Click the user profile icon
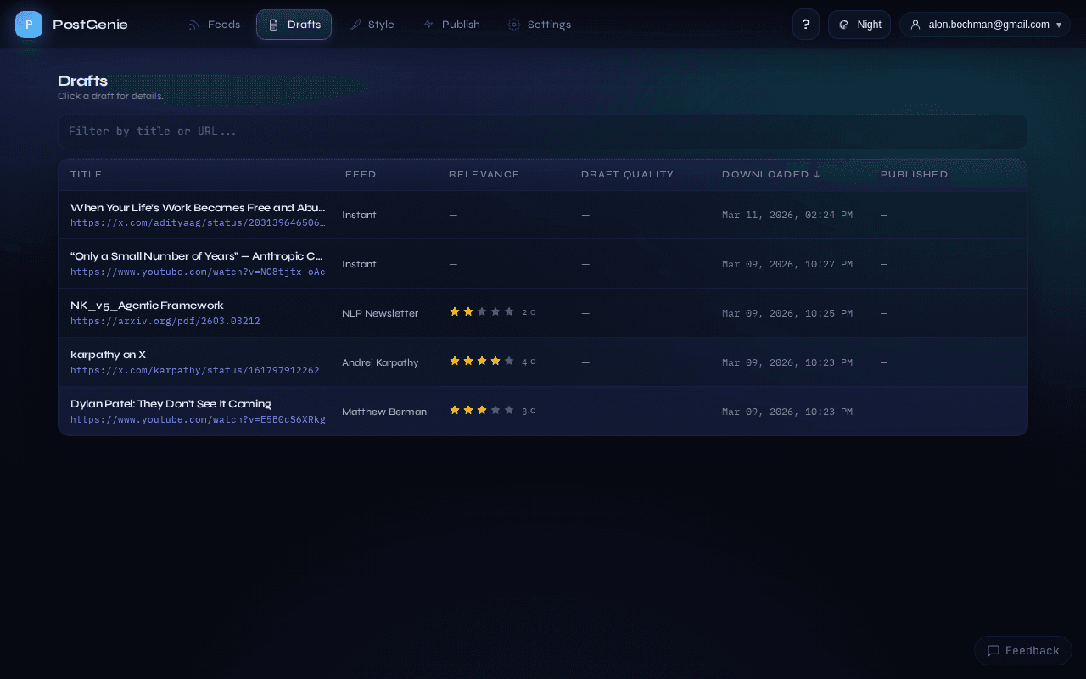The width and height of the screenshot is (1086, 679). point(915,25)
